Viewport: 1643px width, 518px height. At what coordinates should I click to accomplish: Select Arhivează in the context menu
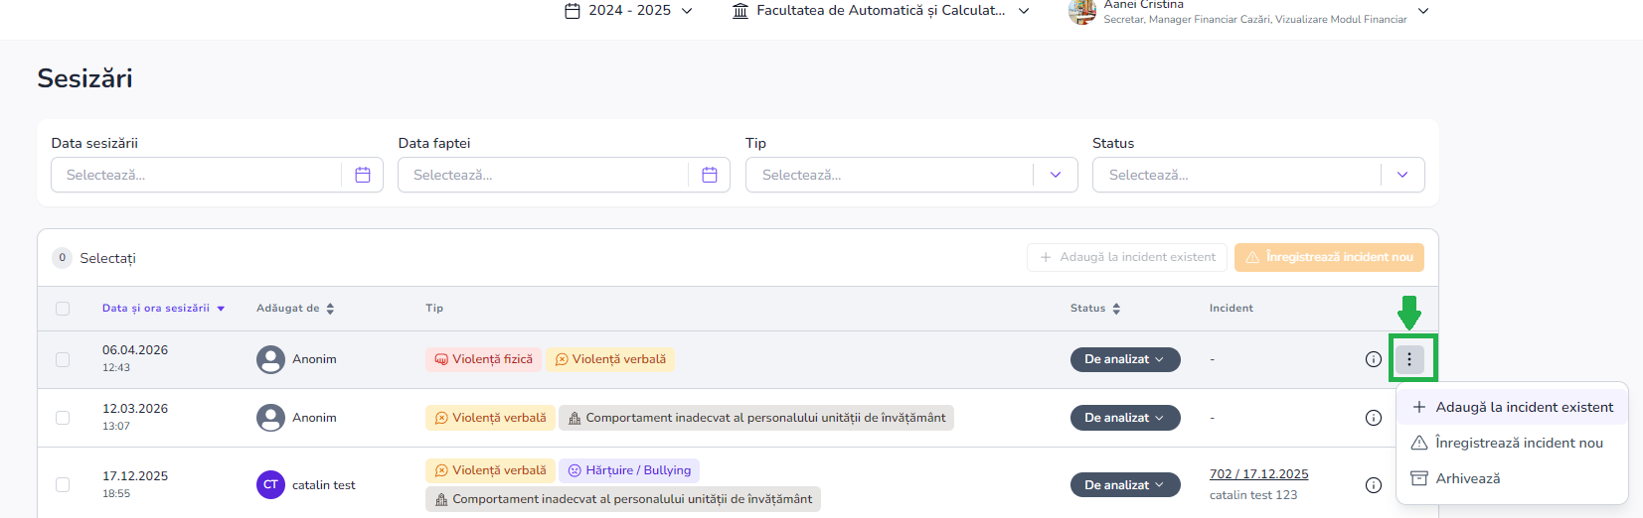pyautogui.click(x=1467, y=478)
